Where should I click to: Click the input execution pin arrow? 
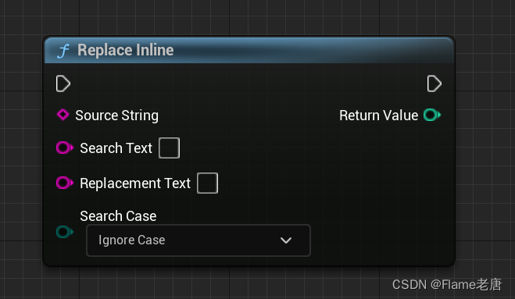(x=63, y=84)
